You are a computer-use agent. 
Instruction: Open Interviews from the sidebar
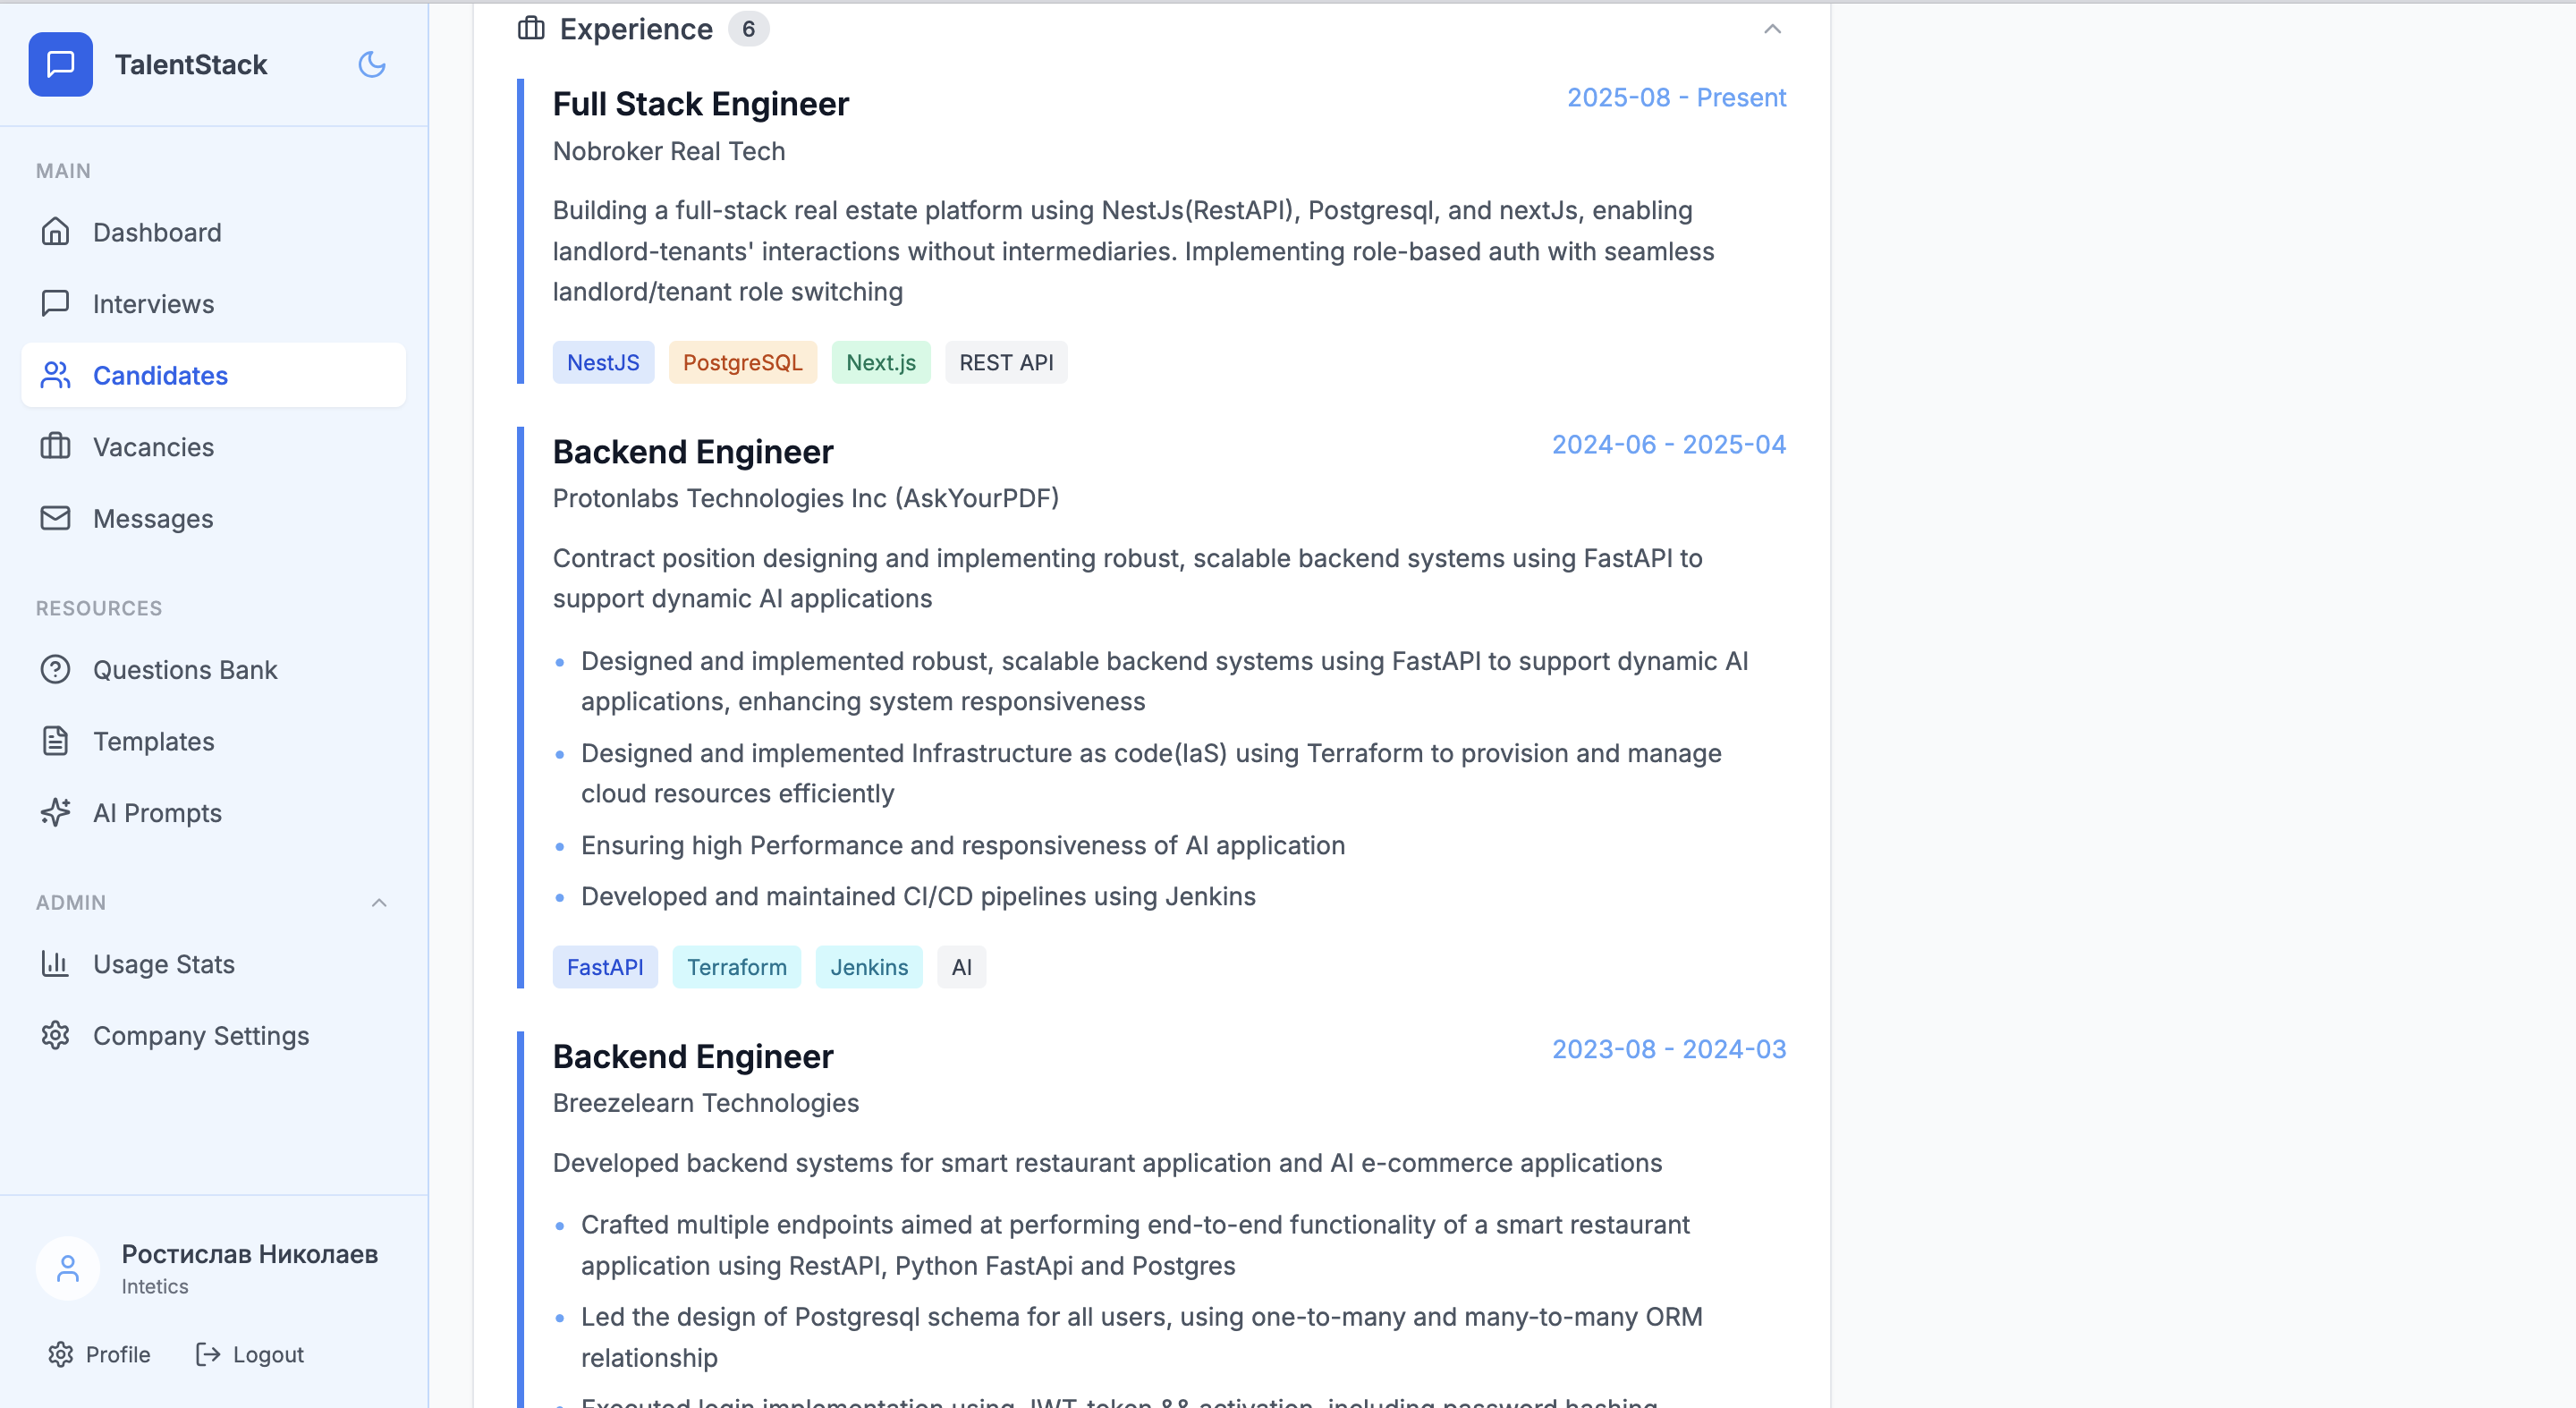[x=153, y=304]
